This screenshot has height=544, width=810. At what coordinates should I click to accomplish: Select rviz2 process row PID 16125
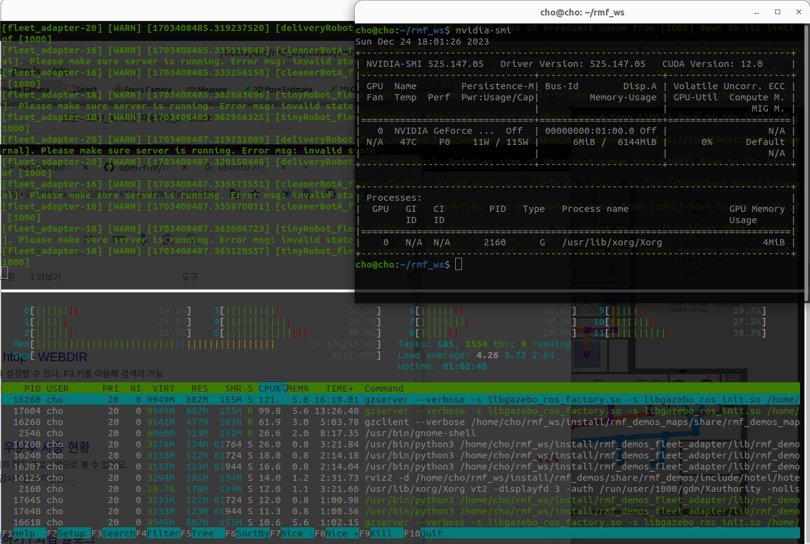(x=401, y=478)
